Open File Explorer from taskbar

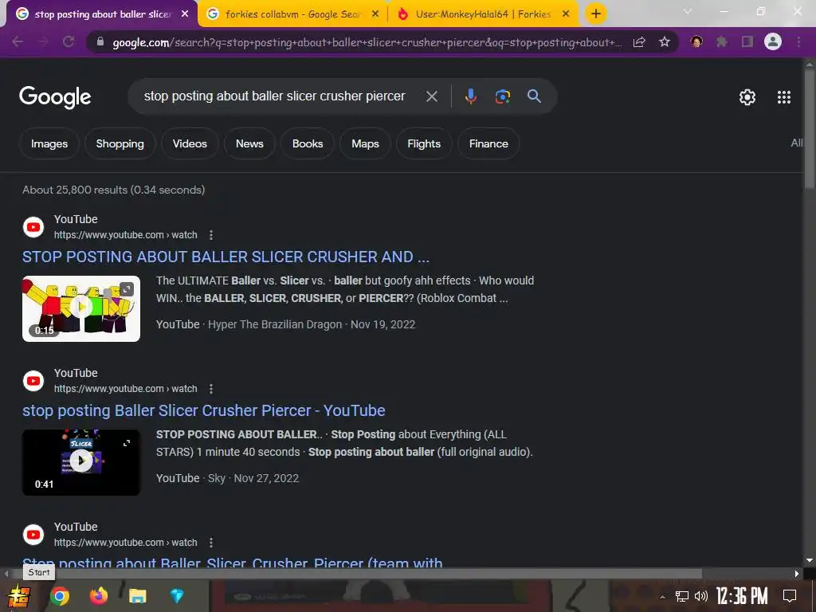(x=137, y=596)
